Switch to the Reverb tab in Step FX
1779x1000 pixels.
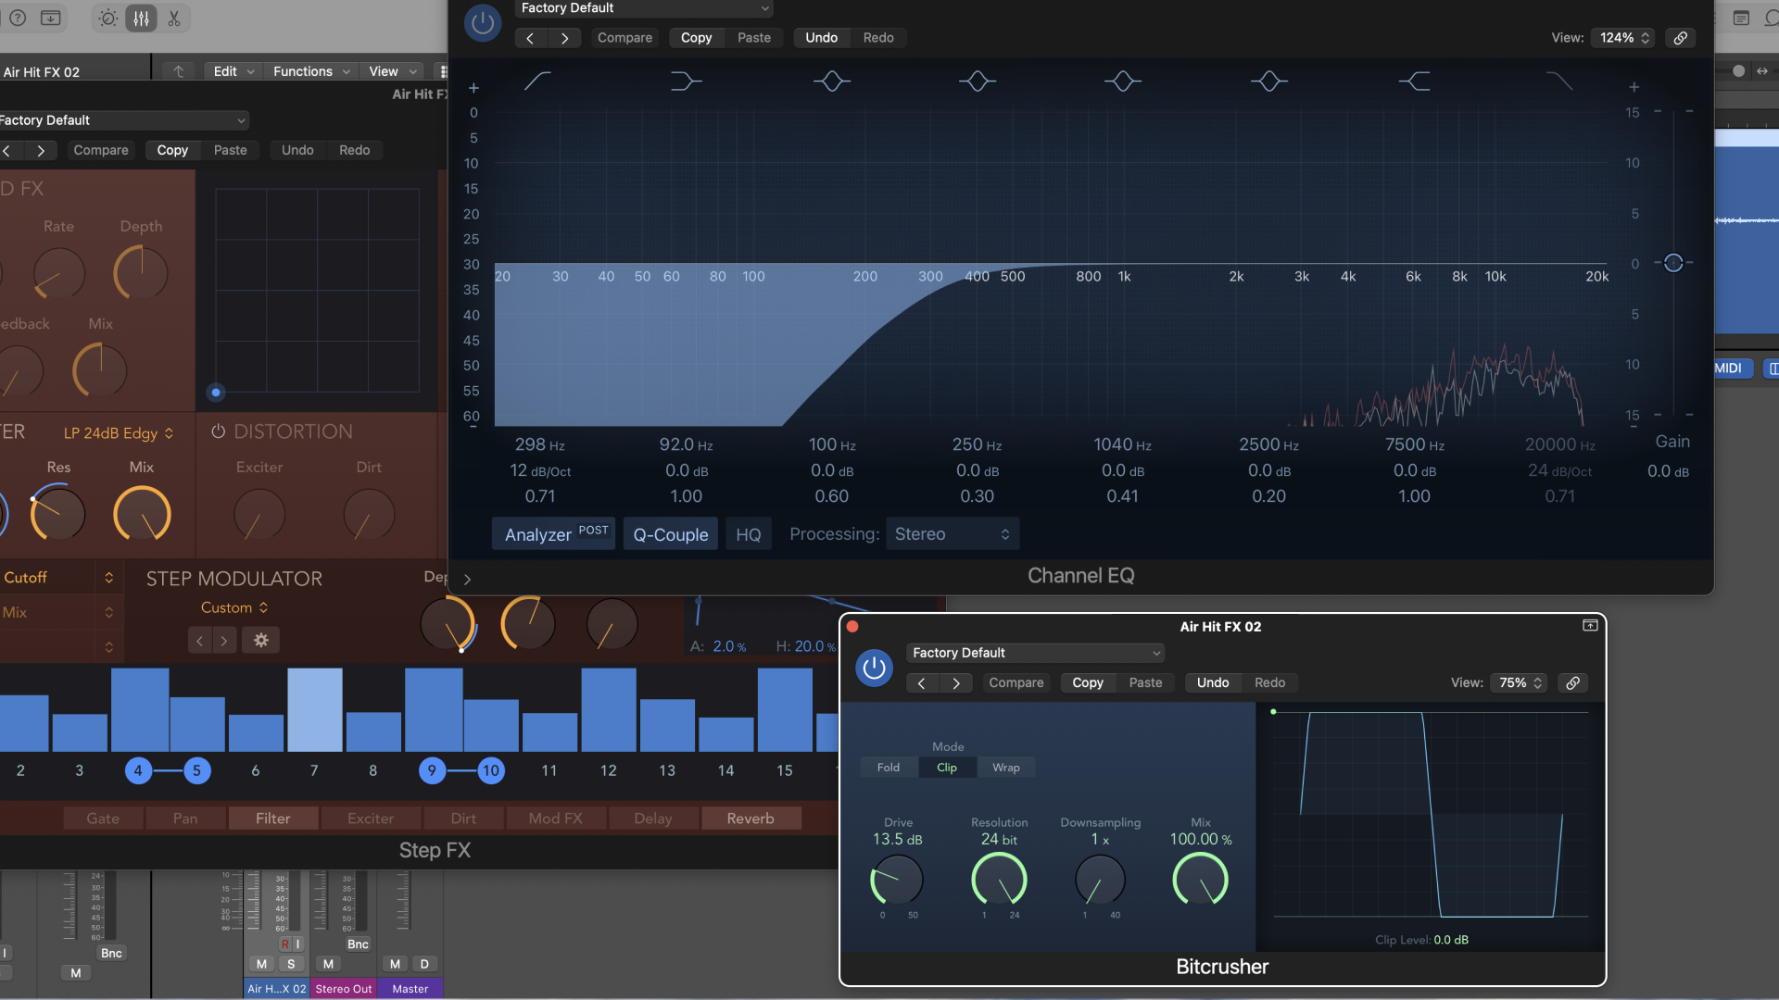[x=751, y=819]
